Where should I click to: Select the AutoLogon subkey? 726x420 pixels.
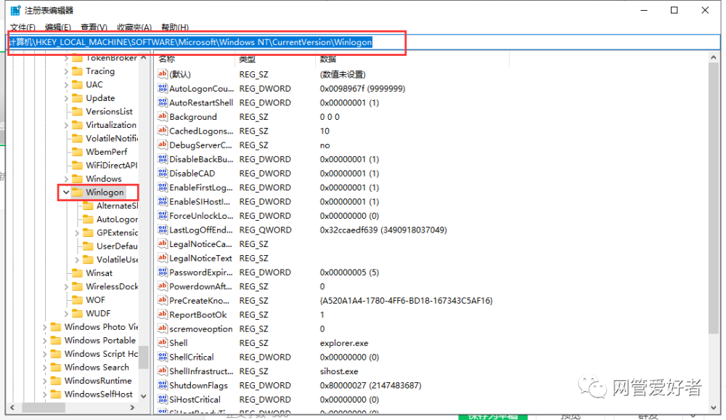[117, 219]
